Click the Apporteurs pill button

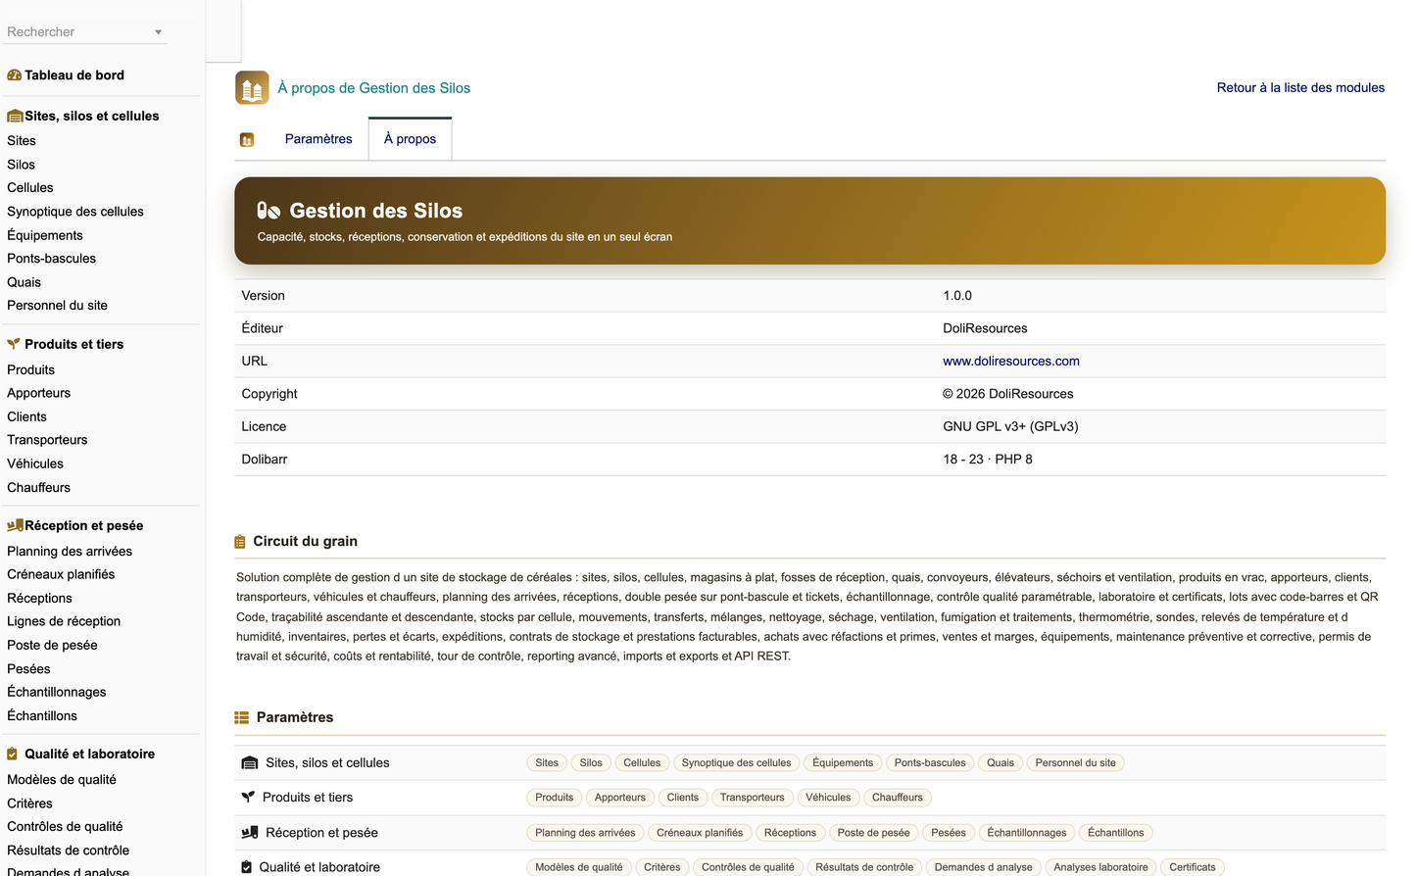(x=620, y=798)
